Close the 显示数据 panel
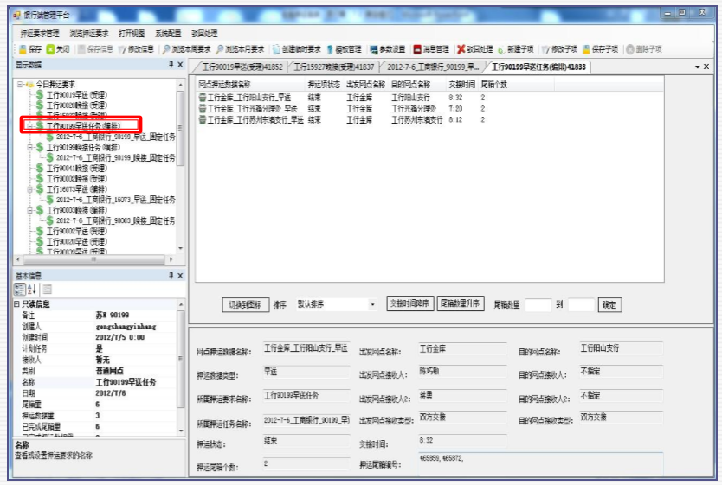Viewport: 722px width, 485px height. (180, 65)
